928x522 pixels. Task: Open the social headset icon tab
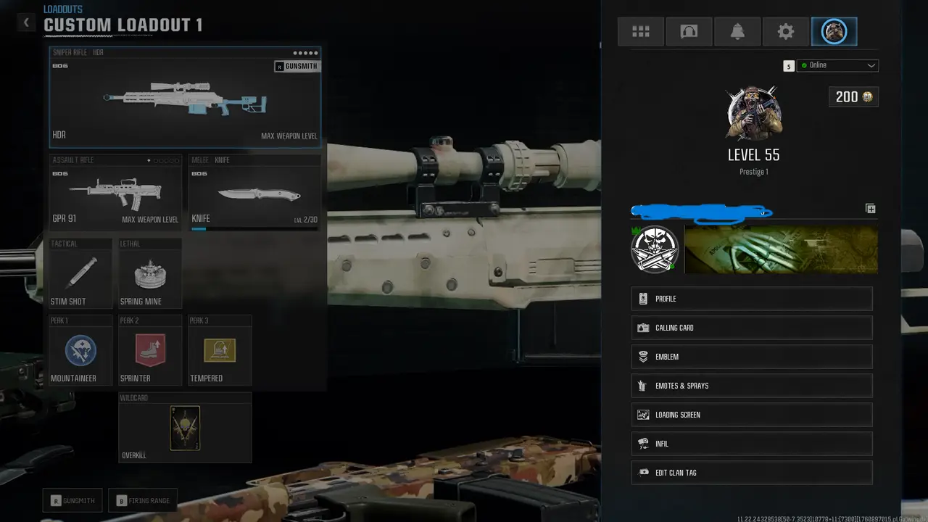(x=689, y=32)
